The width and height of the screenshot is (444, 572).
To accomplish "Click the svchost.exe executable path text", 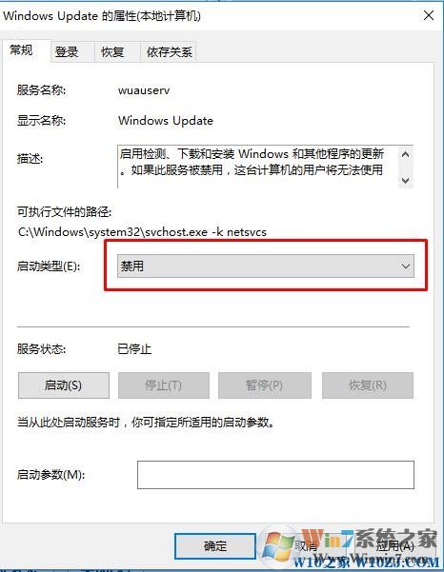I will [142, 232].
